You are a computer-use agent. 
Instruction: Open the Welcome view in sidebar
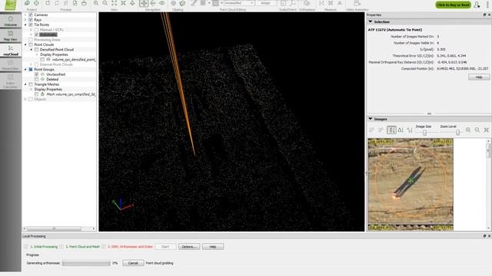pyautogui.click(x=10, y=21)
